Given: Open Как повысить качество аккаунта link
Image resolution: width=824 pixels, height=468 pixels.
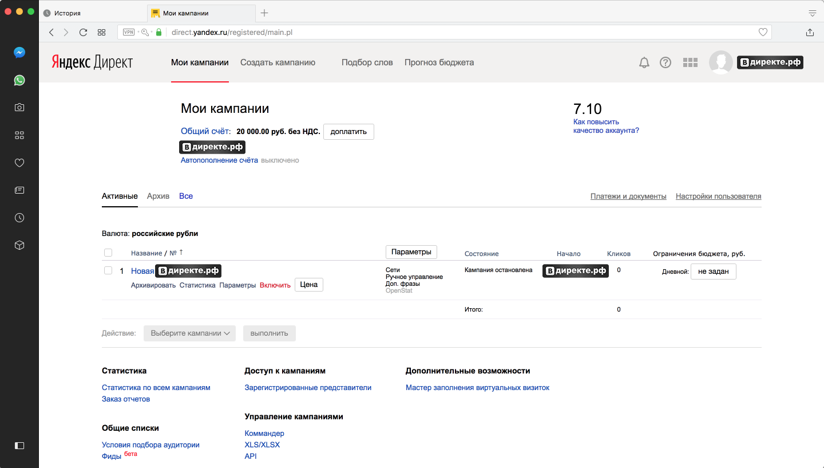Looking at the screenshot, I should 606,126.
